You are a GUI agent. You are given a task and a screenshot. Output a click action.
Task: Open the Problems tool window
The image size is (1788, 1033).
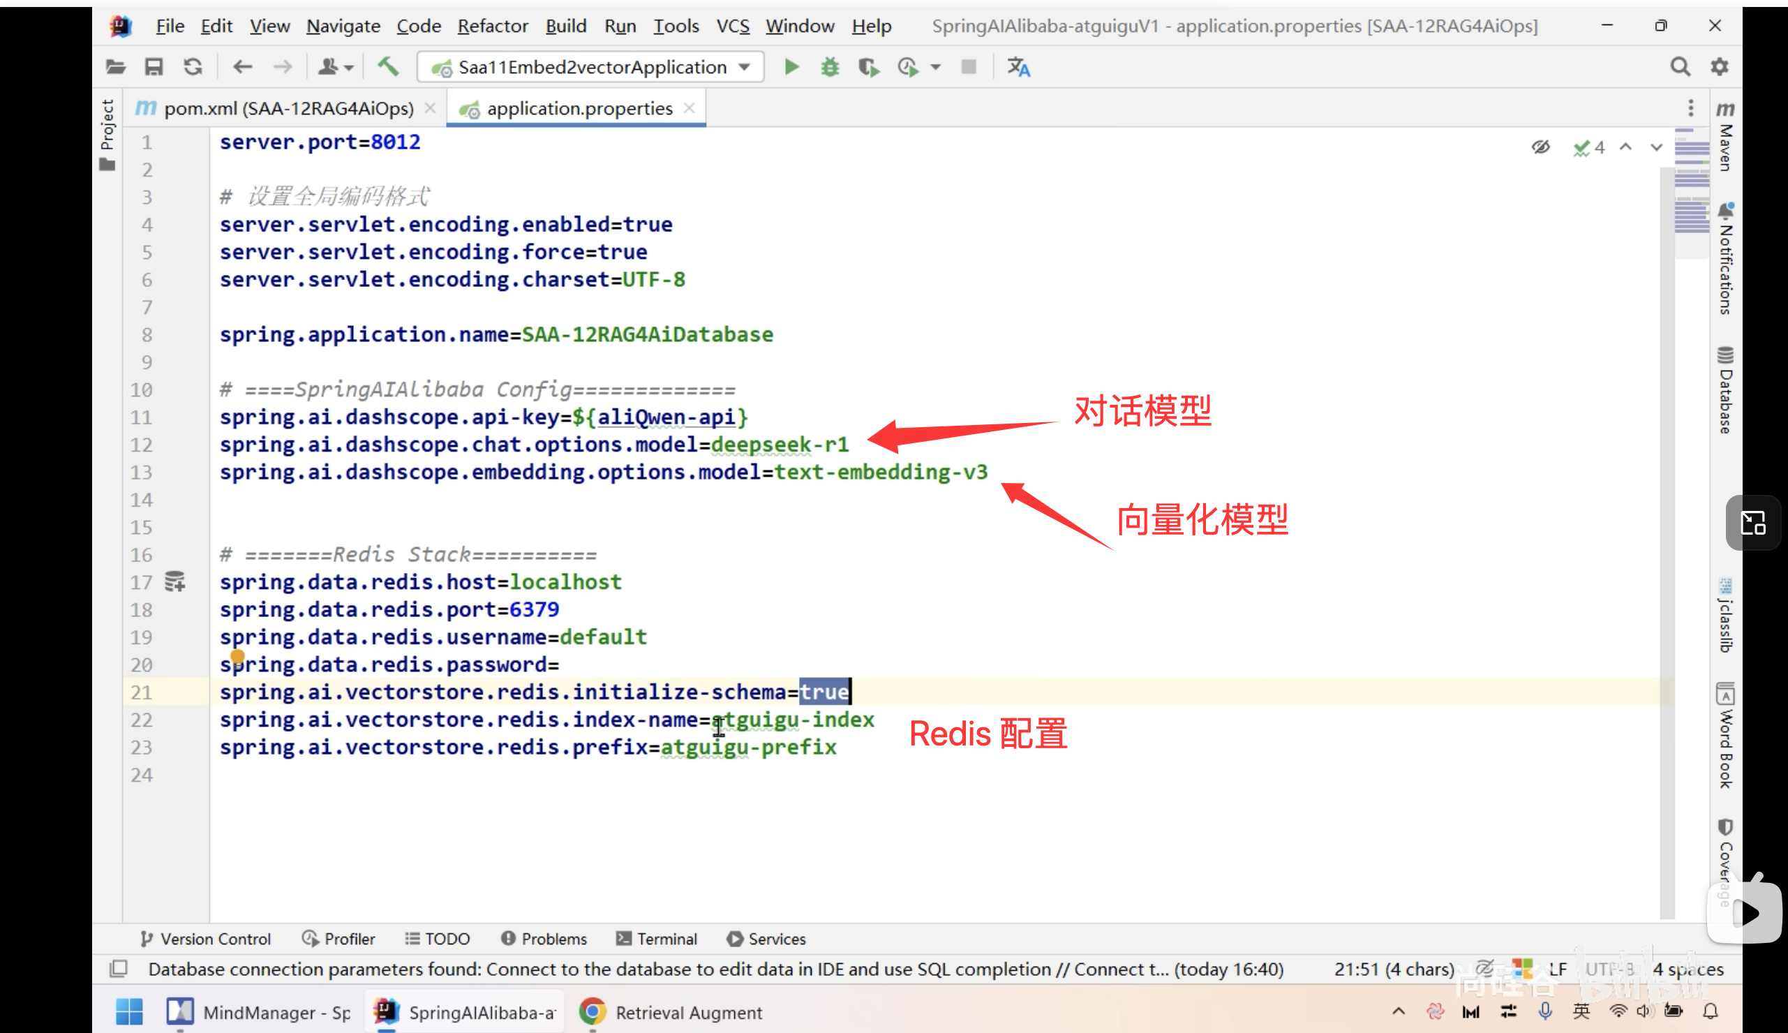click(x=544, y=939)
